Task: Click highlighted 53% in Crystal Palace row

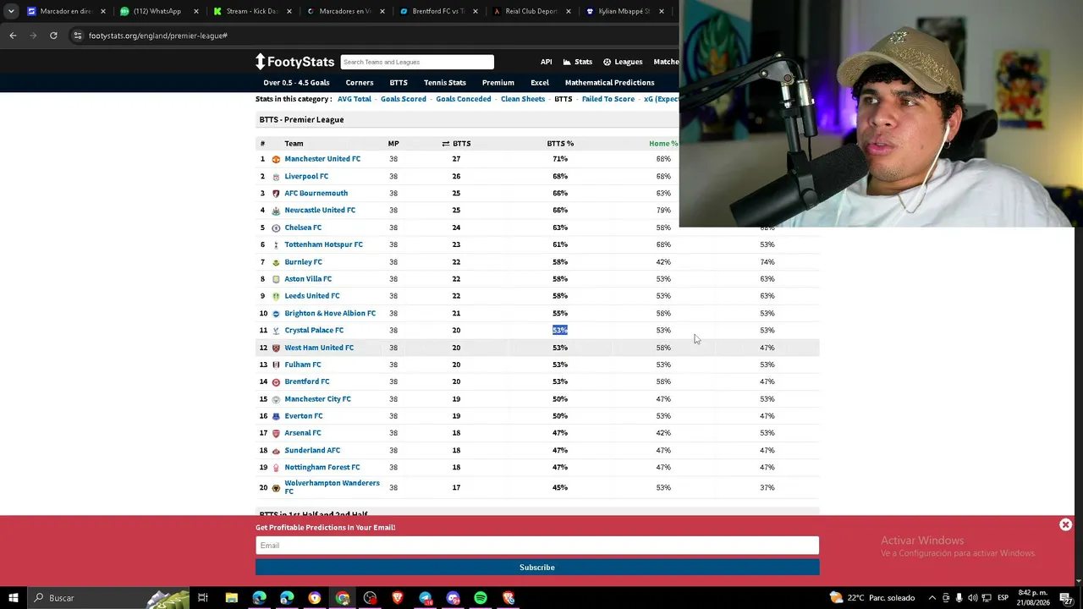Action: 560,330
